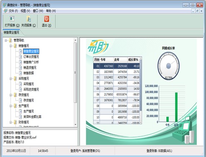Screen dimensions: 206x157
Task: Click the restore icon of the inner report window
Action: click(x=197, y=11)
